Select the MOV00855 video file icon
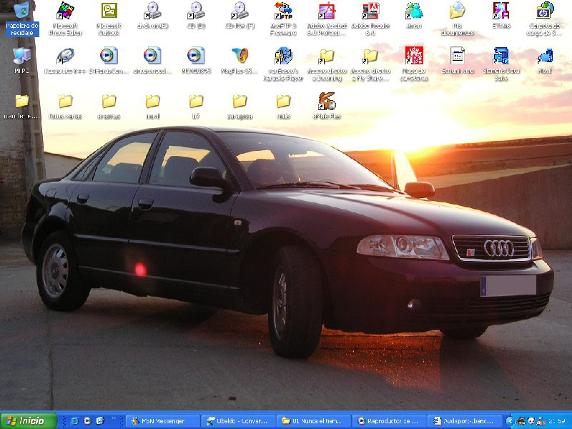Screen dimensions: 572x429 pyautogui.click(x=196, y=60)
